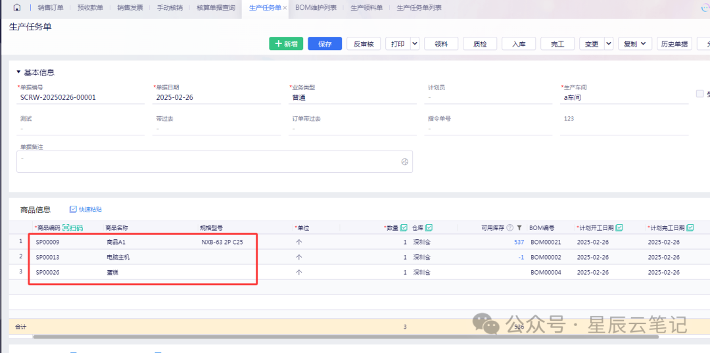The width and height of the screenshot is (710, 353).
Task: Click the 领料 button
Action: [441, 44]
